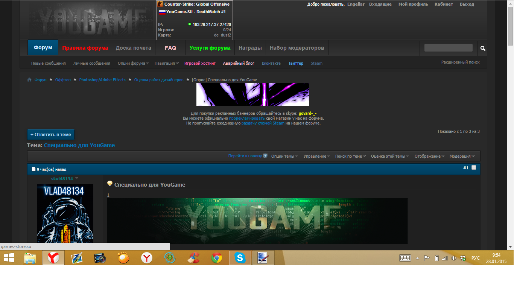Open the Опции темы dropdown

(x=284, y=156)
